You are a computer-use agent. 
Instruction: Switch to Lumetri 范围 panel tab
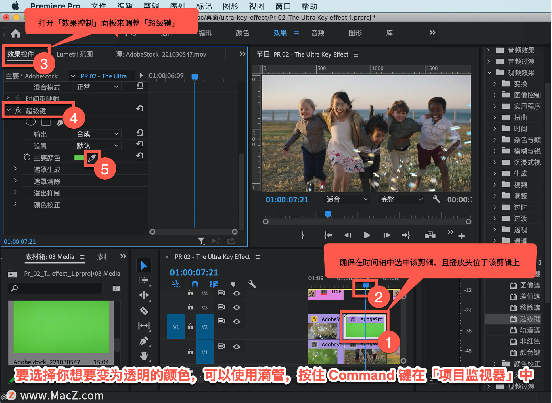75,55
